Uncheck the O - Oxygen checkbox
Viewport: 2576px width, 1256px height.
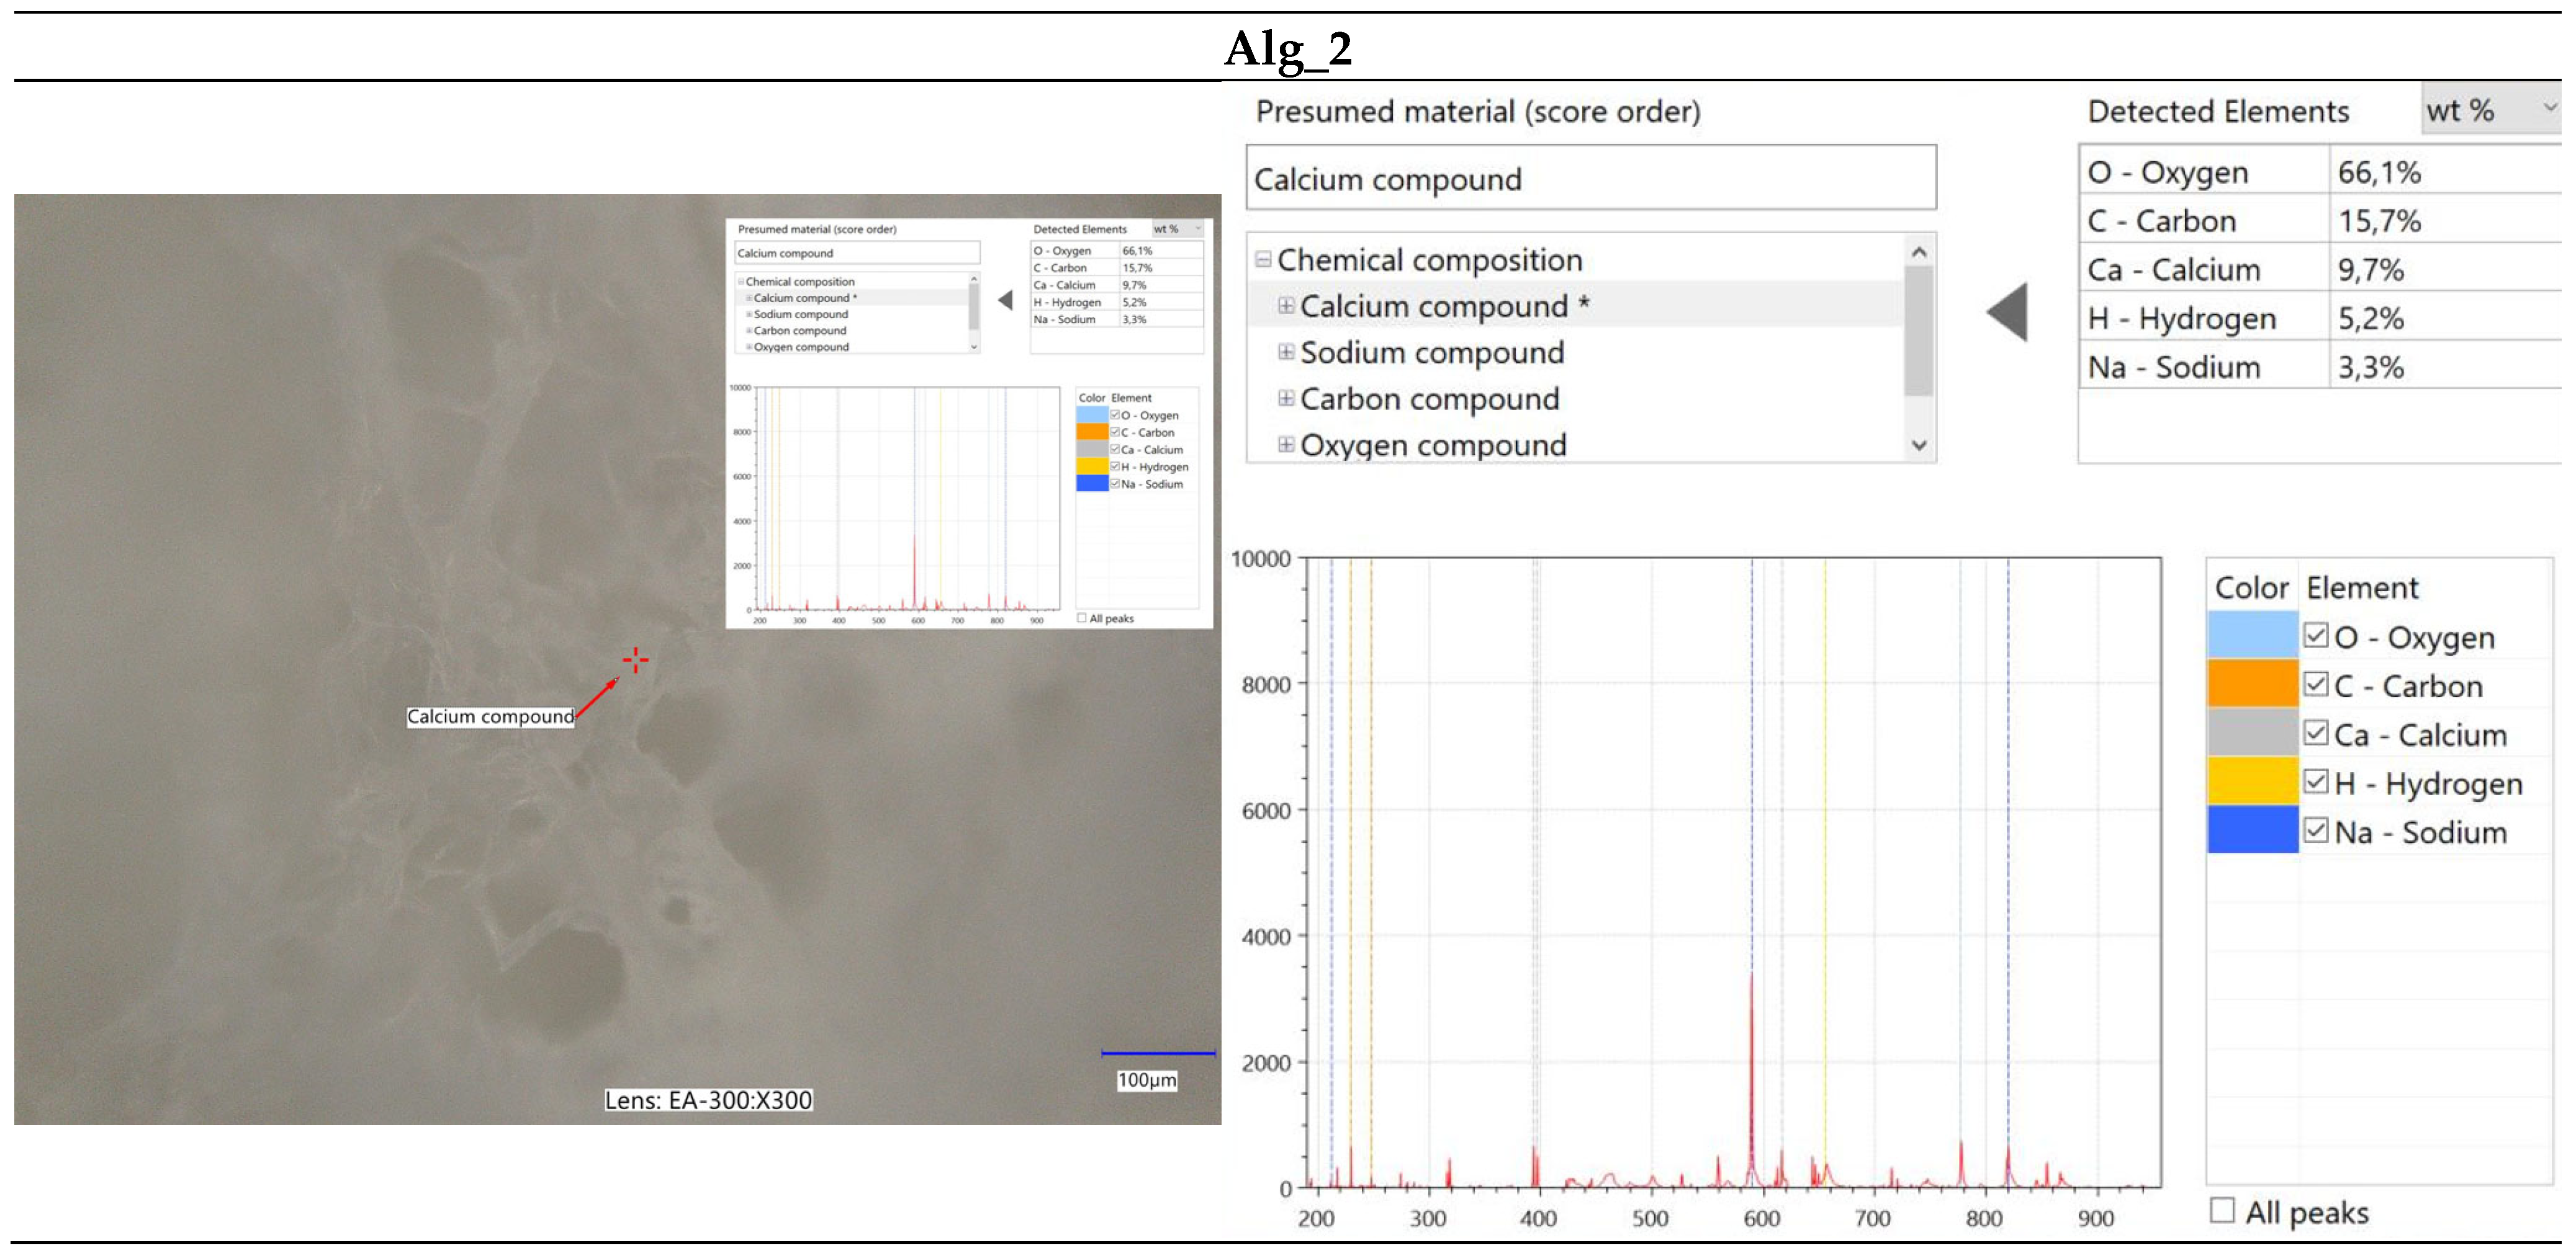pos(2315,636)
